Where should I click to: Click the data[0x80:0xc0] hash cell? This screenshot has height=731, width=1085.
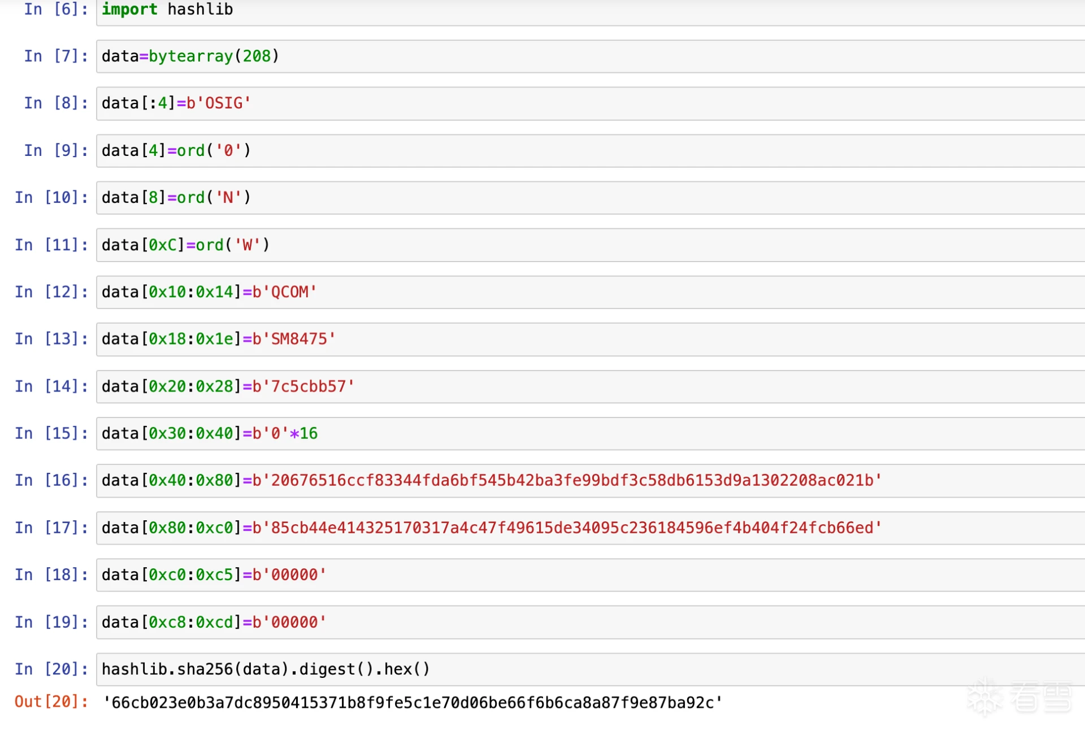(x=591, y=528)
